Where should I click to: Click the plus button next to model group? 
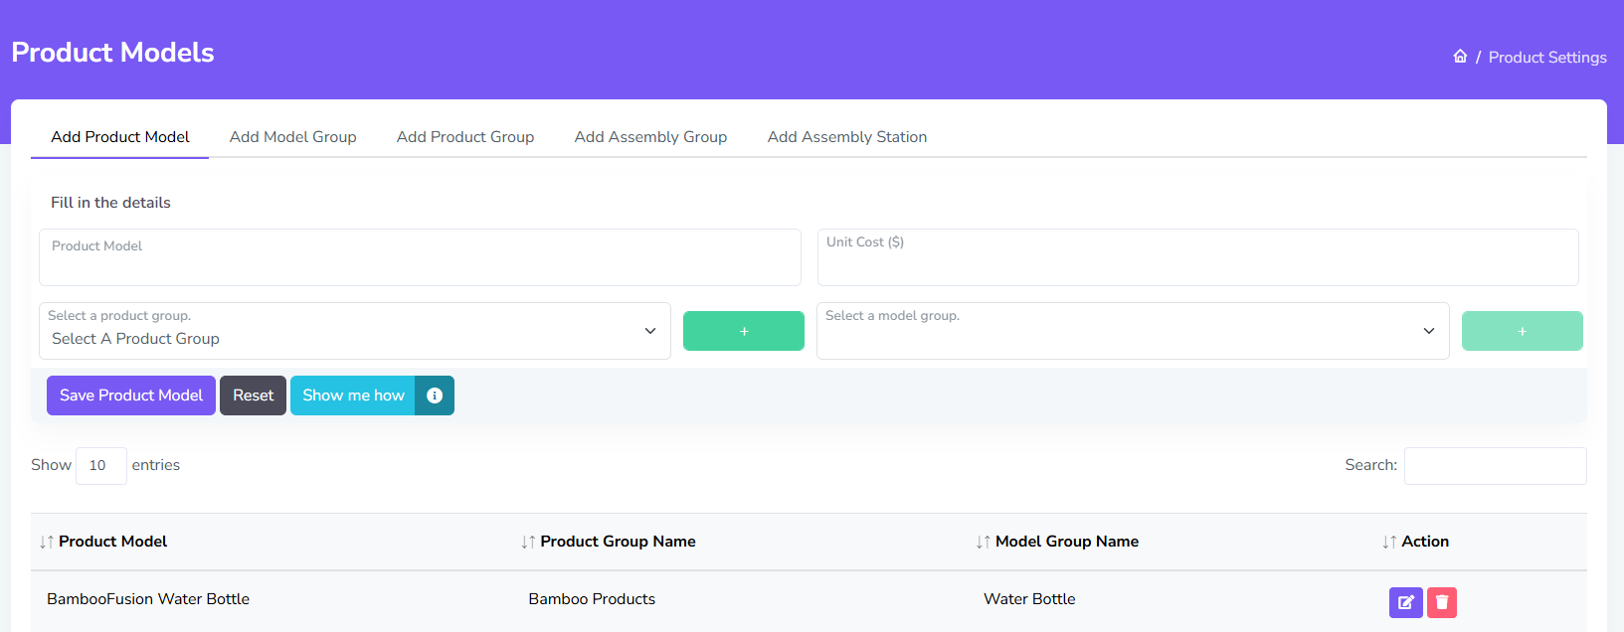1522,331
